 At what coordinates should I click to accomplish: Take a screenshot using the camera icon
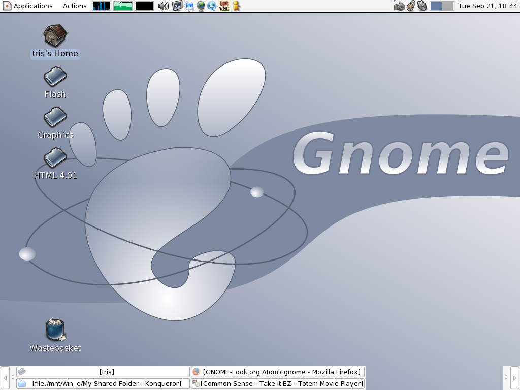pyautogui.click(x=399, y=6)
